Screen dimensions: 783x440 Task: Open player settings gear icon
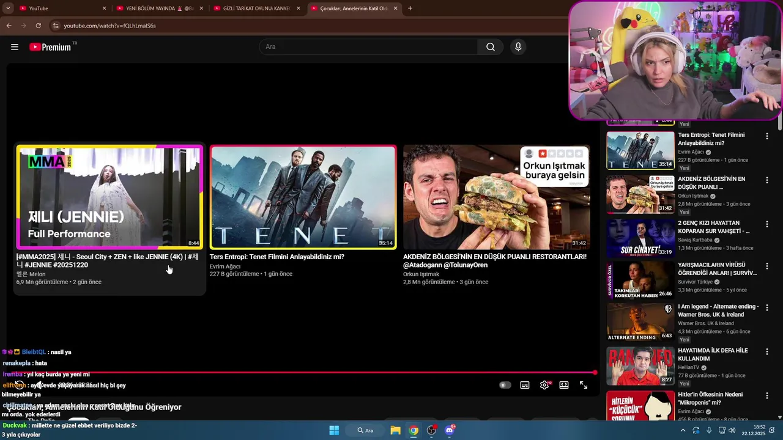point(544,385)
